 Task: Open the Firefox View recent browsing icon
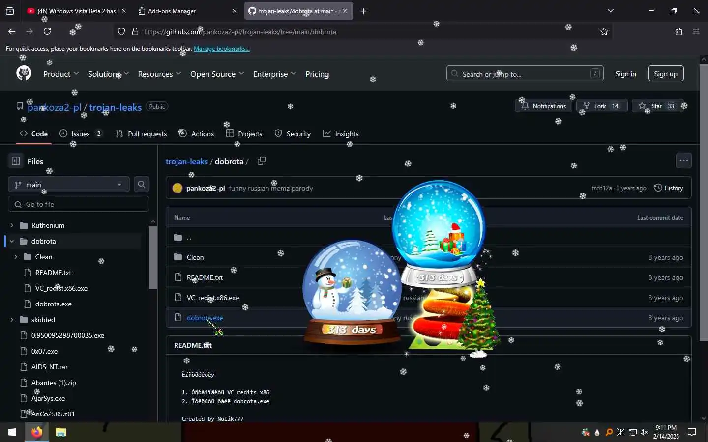(x=10, y=11)
